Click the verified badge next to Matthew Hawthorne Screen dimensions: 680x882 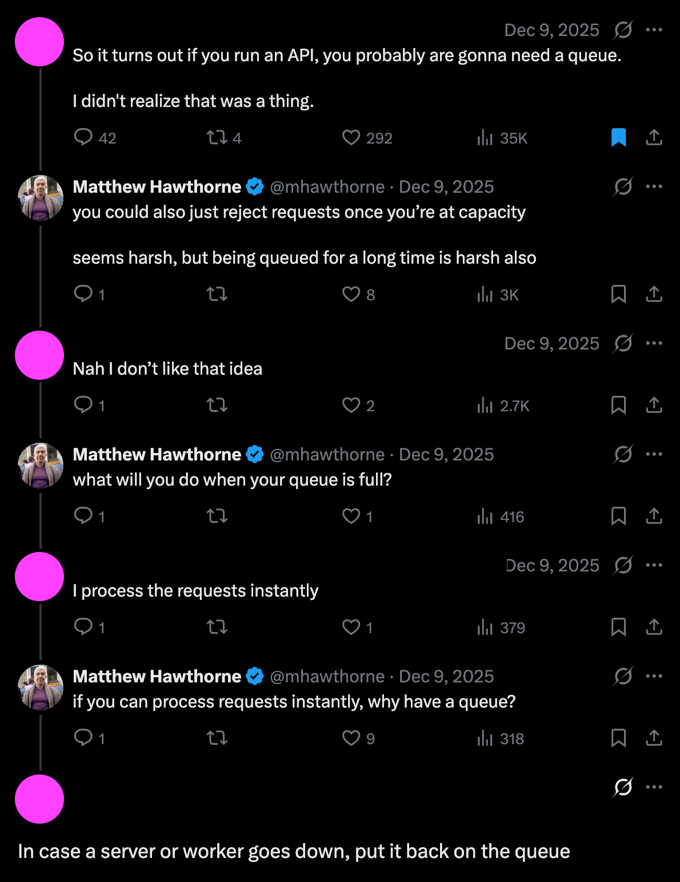click(255, 186)
